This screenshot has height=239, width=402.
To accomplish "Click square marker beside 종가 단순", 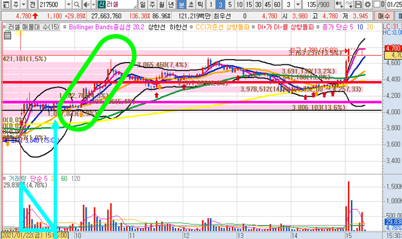I will point(318,27).
